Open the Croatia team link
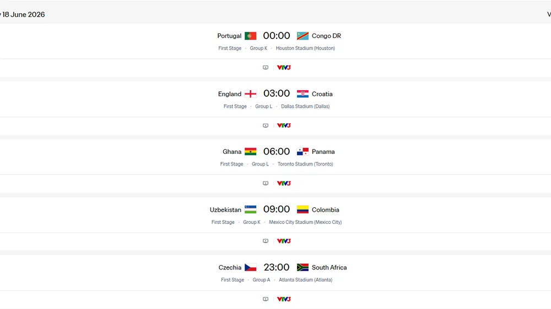 pos(322,94)
